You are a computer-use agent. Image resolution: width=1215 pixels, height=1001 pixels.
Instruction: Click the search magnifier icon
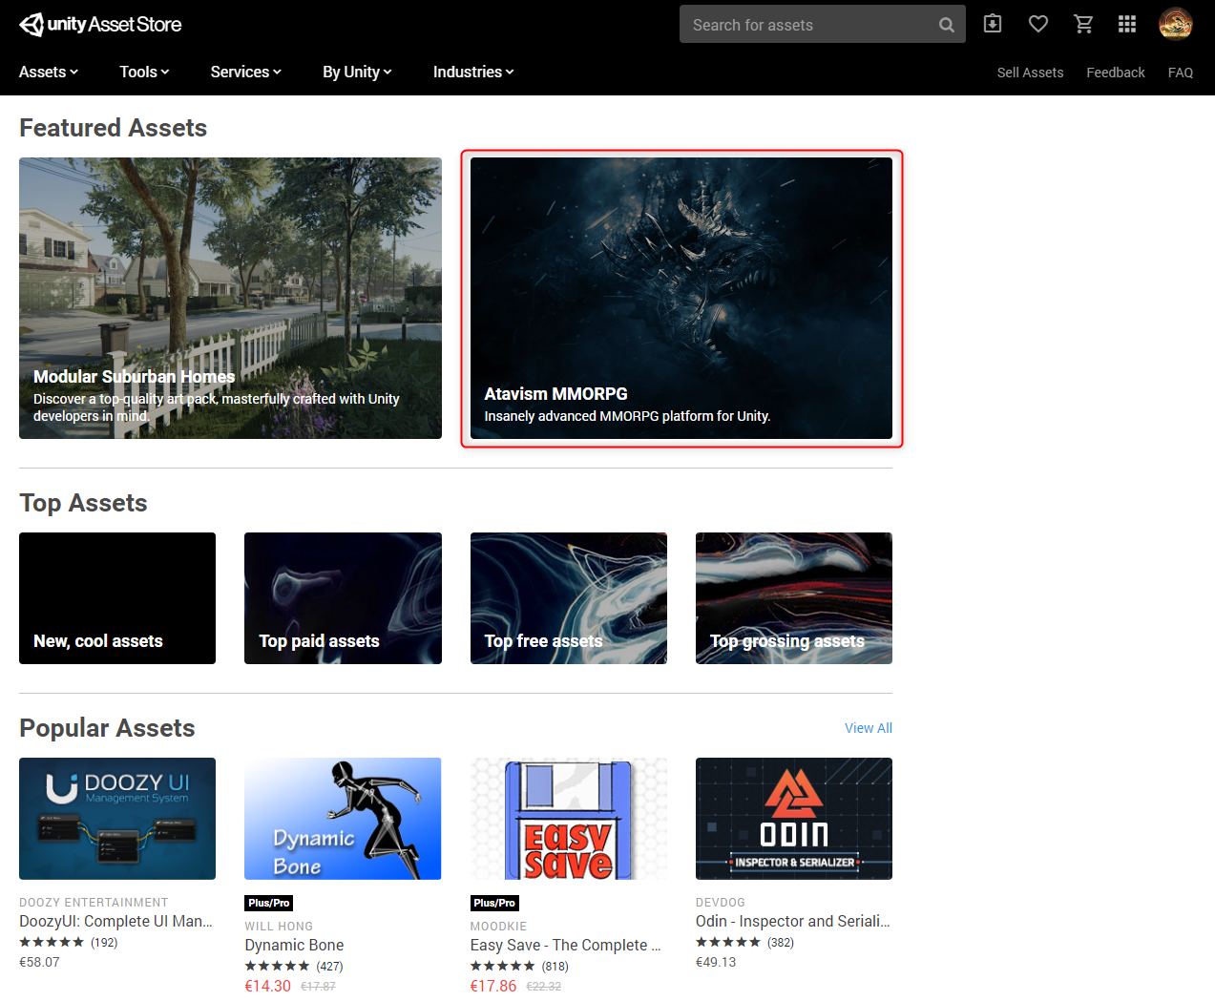tap(946, 25)
